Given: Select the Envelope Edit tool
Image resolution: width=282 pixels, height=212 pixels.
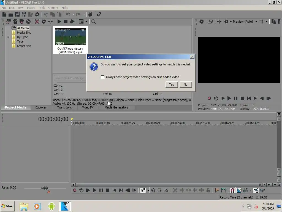Looking at the screenshot, I should pyautogui.click(x=153, y=190).
